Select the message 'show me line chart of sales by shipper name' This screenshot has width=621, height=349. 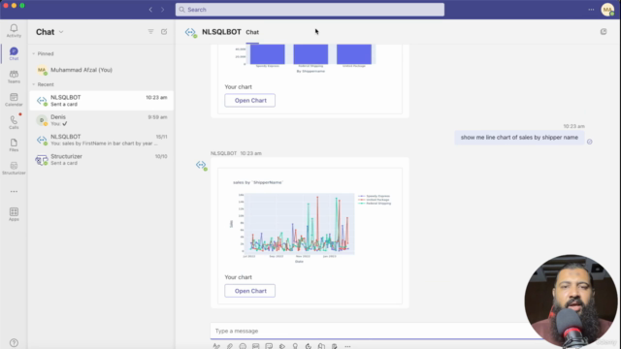(519, 138)
